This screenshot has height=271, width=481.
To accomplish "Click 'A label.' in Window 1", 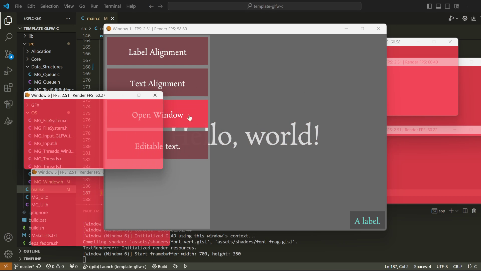I will point(367,220).
